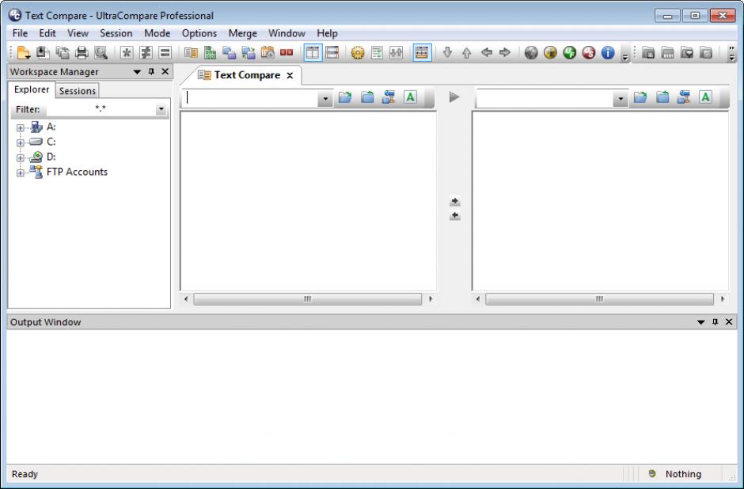Image resolution: width=744 pixels, height=489 pixels.
Task: Expand the A: drive node
Action: click(20, 127)
